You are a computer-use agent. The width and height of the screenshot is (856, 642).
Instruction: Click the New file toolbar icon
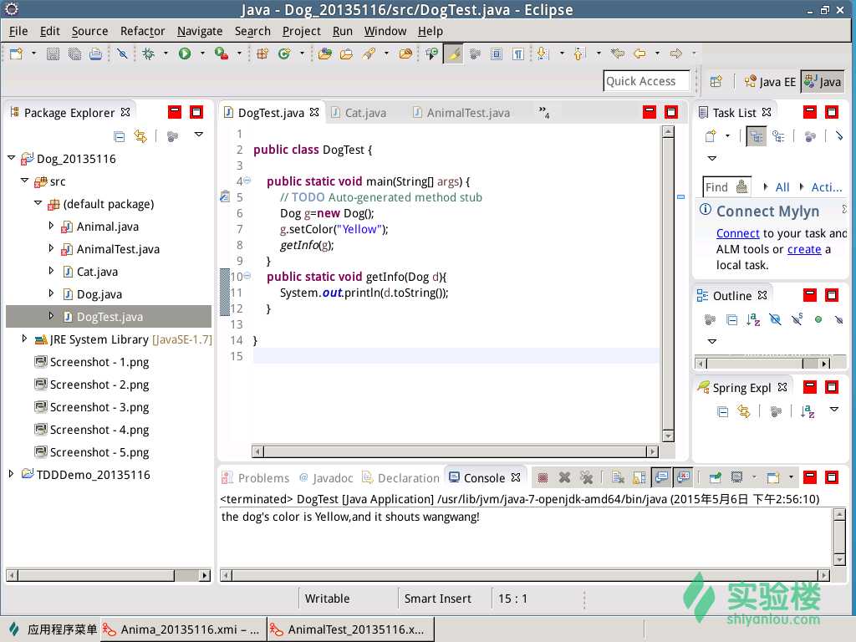coord(17,53)
